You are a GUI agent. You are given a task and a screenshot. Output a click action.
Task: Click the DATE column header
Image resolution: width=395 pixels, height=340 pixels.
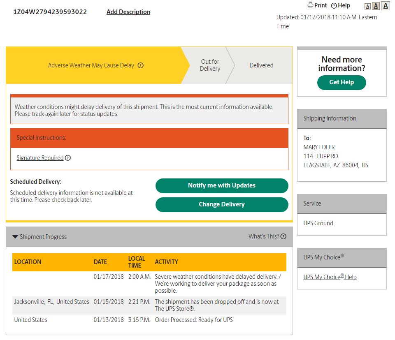coord(100,262)
